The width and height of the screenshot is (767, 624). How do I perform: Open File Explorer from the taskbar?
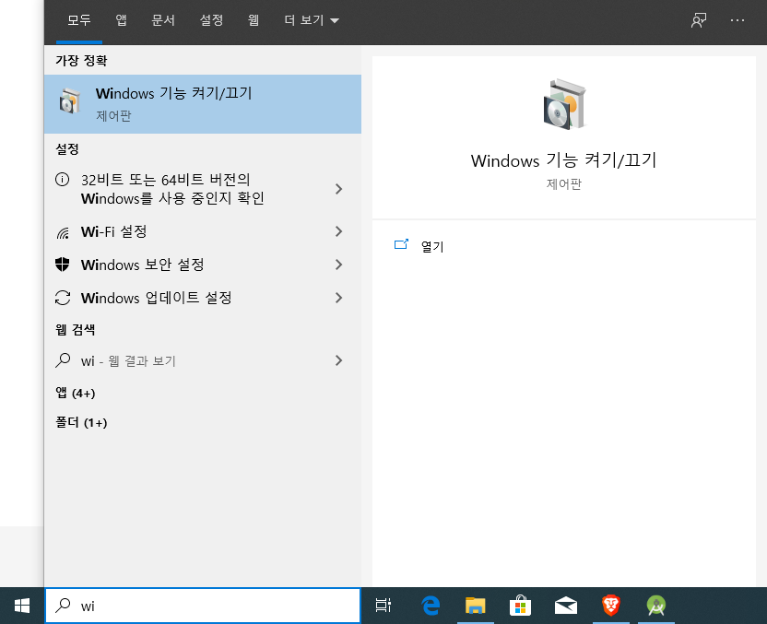(475, 606)
